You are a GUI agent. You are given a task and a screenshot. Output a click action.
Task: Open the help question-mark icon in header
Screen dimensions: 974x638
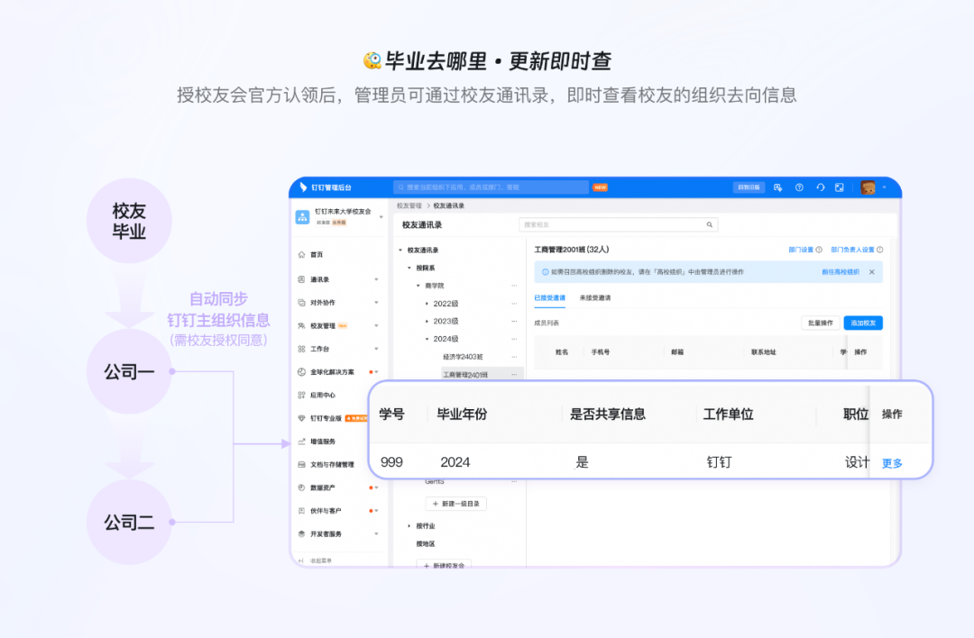(799, 187)
